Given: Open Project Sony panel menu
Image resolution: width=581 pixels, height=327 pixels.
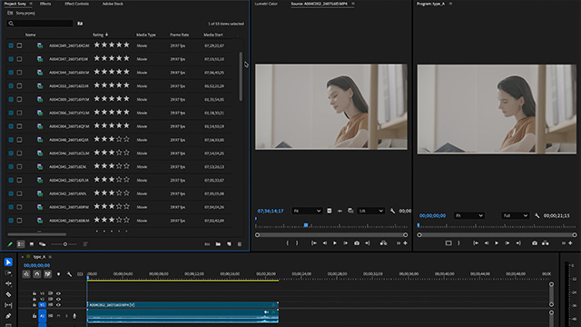Looking at the screenshot, I should pos(31,4).
